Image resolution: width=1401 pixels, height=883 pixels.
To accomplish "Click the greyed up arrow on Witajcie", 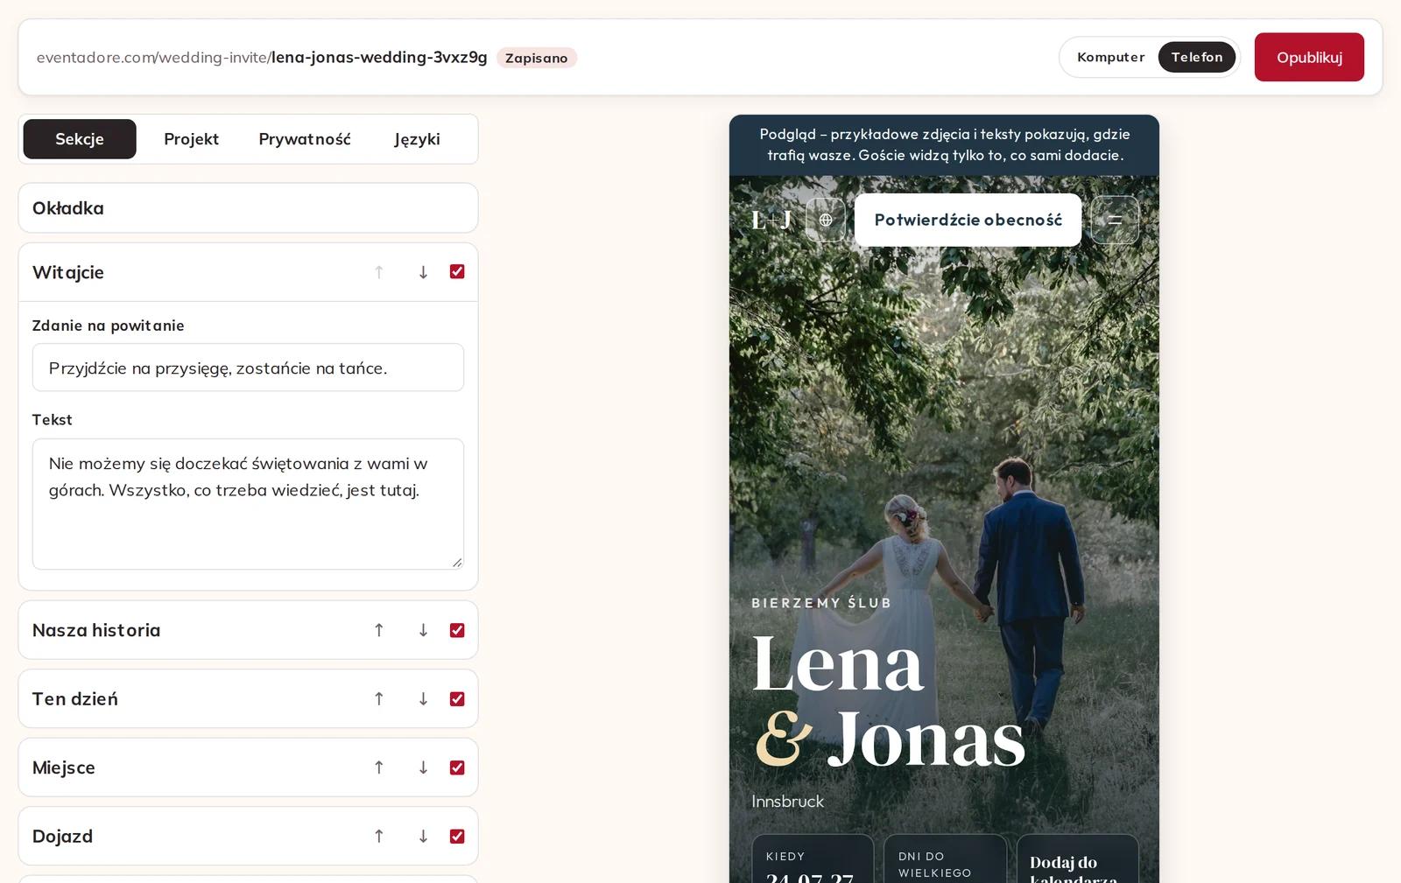I will pyautogui.click(x=379, y=272).
